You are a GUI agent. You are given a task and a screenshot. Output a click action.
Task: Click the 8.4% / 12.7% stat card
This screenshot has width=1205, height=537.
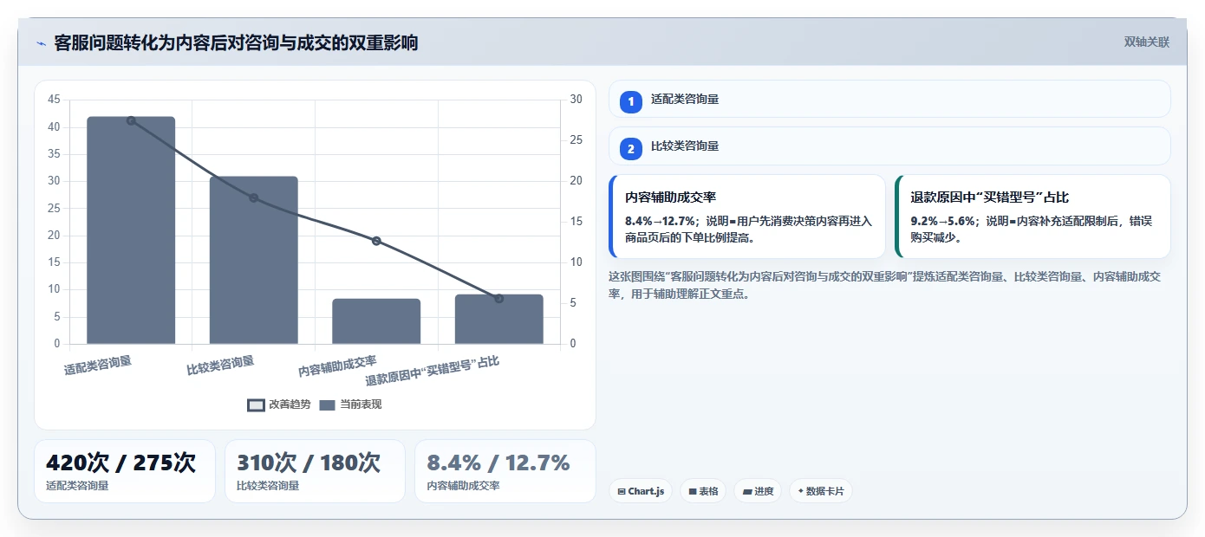click(505, 471)
